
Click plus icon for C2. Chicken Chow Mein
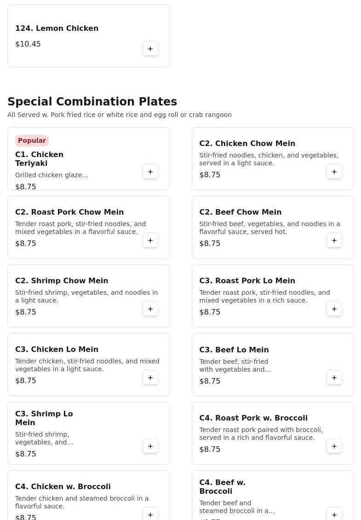[x=334, y=172]
